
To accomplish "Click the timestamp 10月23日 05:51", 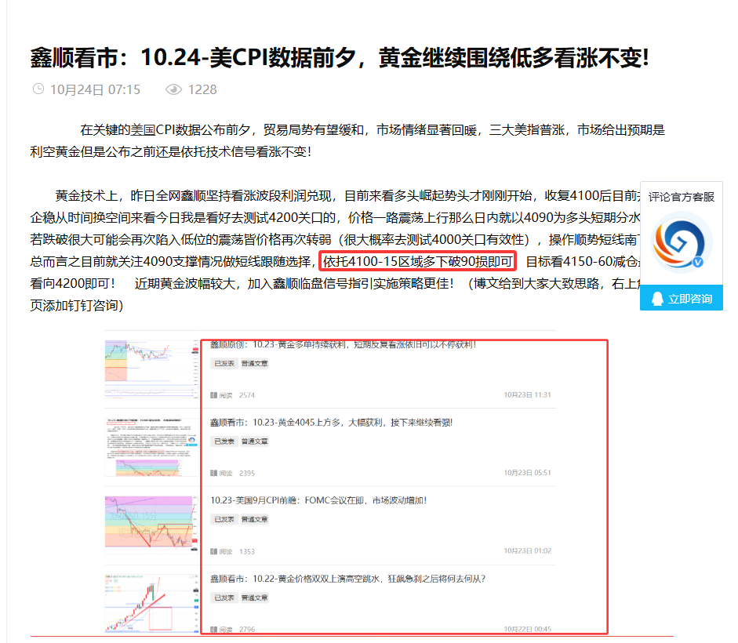I will pyautogui.click(x=527, y=473).
